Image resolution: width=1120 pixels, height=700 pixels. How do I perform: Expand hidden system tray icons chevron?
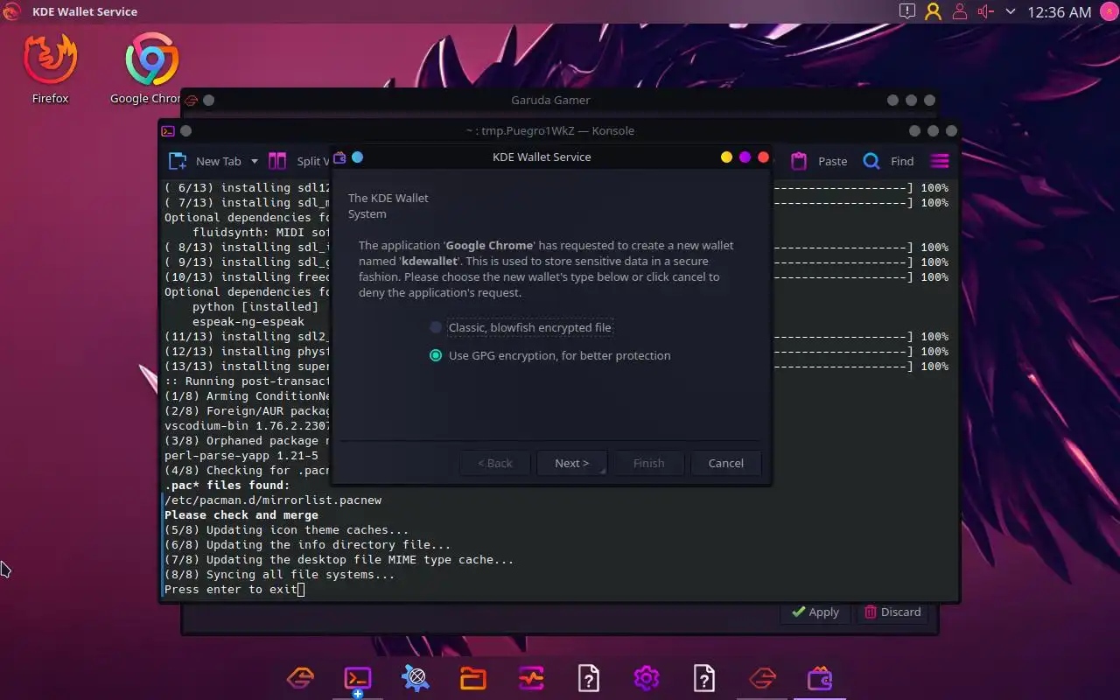[x=1011, y=12]
